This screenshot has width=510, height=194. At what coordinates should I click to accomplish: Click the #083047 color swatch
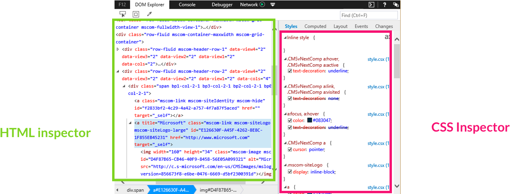[x=309, y=120]
